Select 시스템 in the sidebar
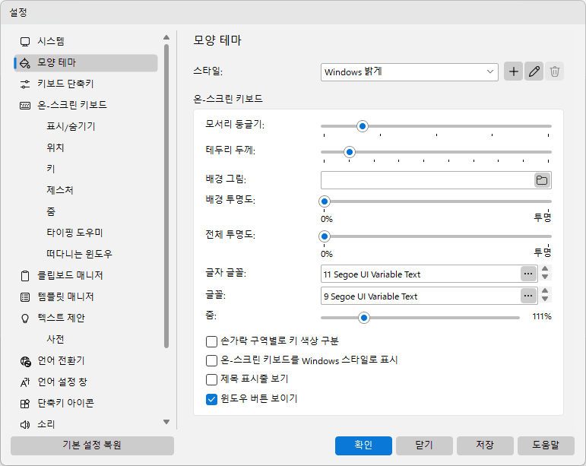This screenshot has height=466, width=586. (86, 42)
